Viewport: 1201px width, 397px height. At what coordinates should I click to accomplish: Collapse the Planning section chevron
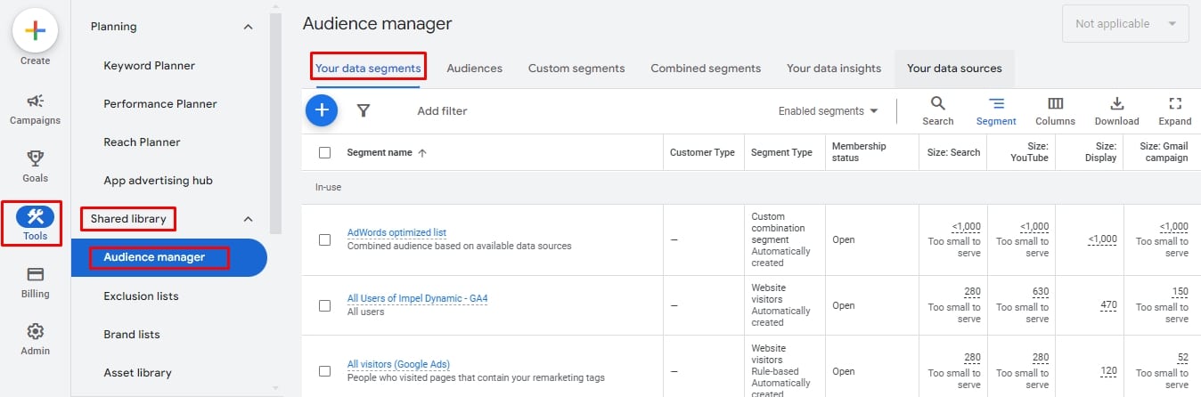point(248,27)
